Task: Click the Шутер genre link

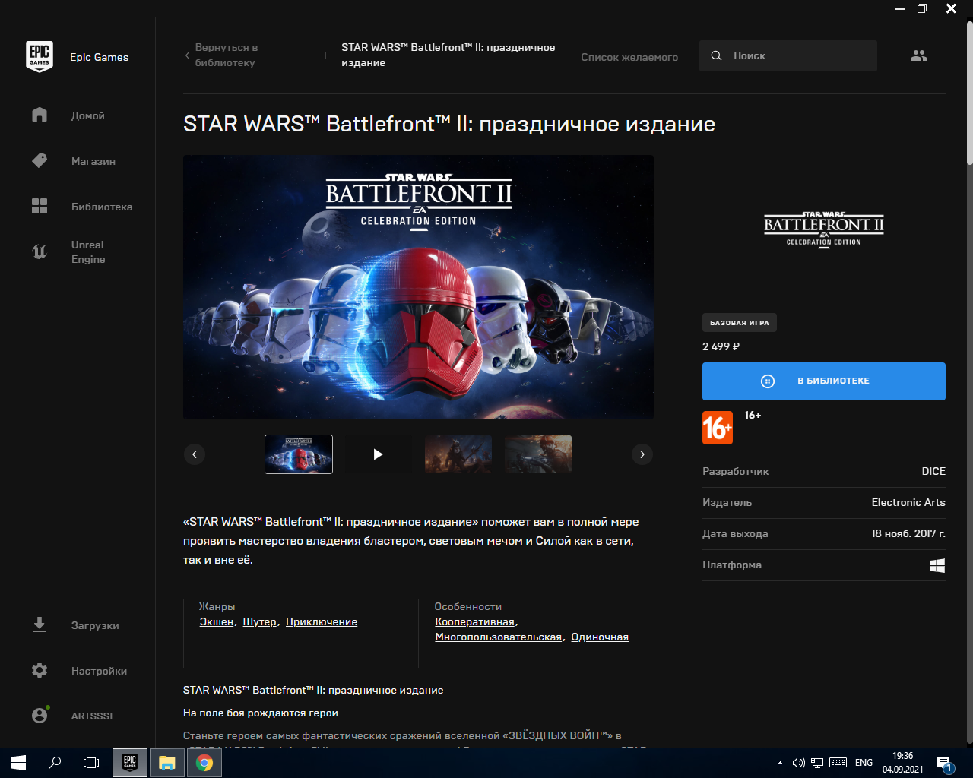Action: pos(260,621)
